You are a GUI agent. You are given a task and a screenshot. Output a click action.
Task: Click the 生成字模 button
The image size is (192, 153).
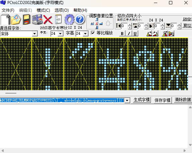[142, 100]
